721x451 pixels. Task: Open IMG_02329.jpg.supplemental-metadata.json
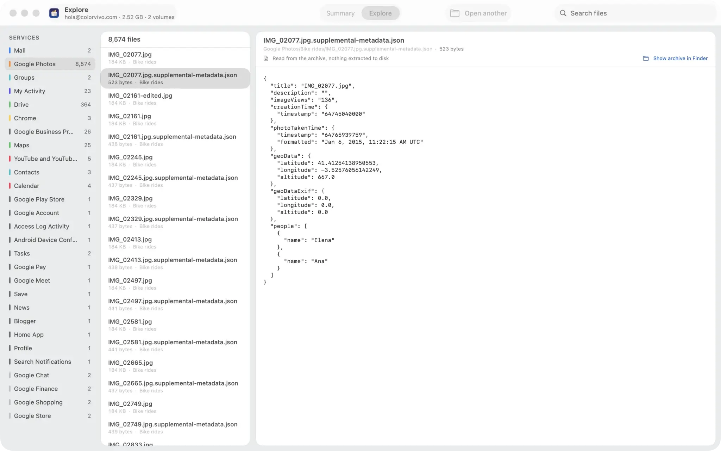click(x=175, y=222)
